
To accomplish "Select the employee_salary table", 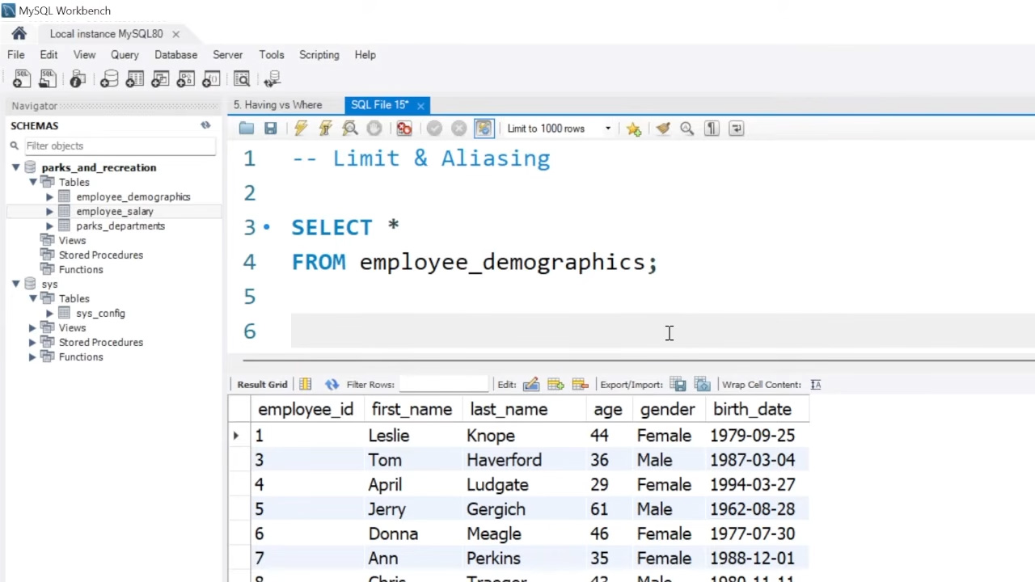I will point(115,211).
